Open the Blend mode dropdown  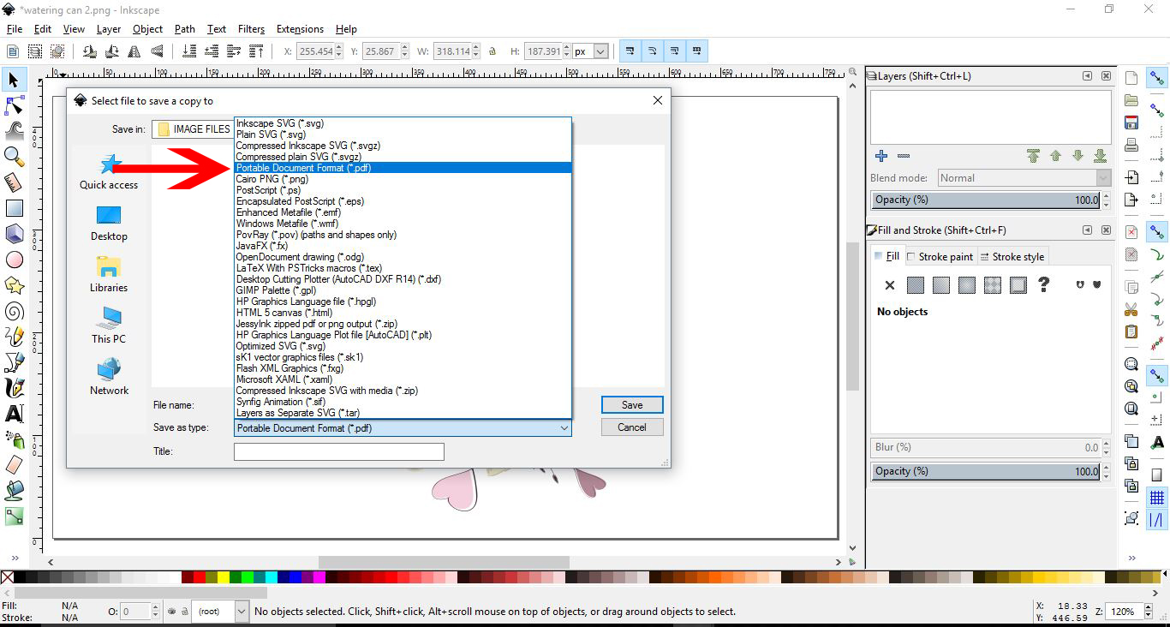(x=1024, y=177)
